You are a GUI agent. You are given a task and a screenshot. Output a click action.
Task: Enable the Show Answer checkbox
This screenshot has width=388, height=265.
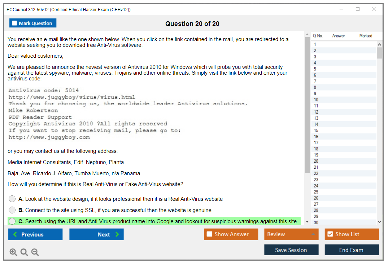pos(210,234)
